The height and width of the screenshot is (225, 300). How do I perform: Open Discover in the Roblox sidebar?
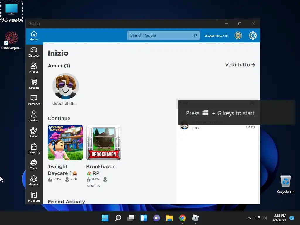[x=34, y=52]
